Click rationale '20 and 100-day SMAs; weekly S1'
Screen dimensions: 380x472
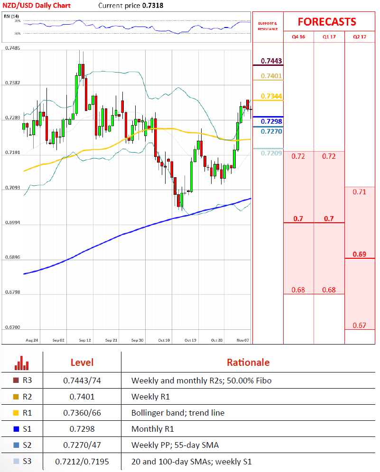(191, 462)
